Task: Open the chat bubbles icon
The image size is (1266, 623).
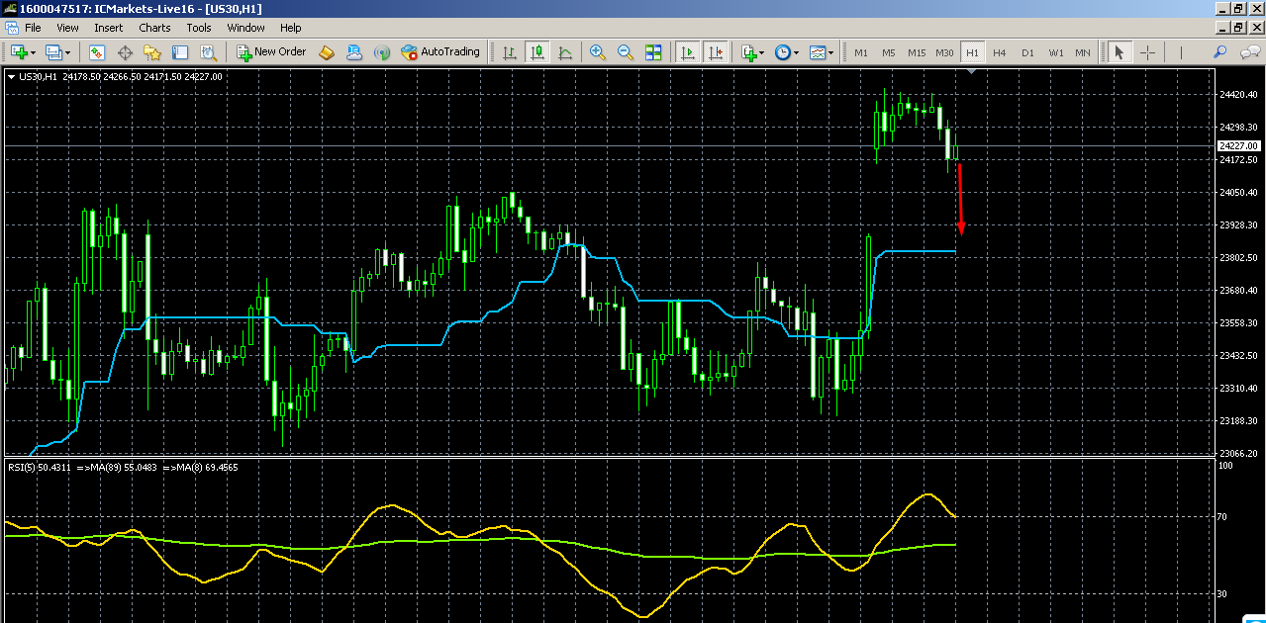Action: [x=1248, y=52]
